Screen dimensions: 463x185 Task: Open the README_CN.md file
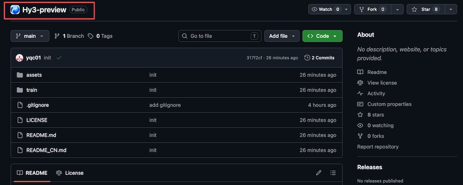[46, 150]
